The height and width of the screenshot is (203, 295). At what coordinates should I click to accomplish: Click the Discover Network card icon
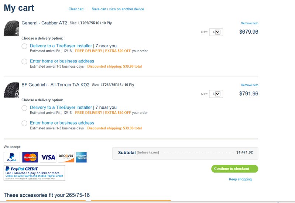pyautogui.click(x=66, y=157)
